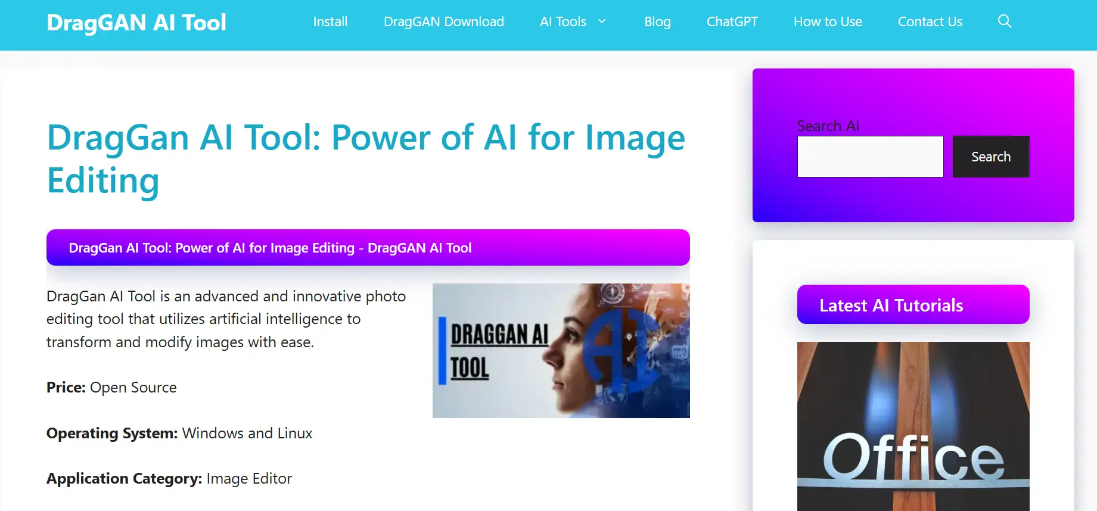
Task: Click the main article title heading
Action: point(366,159)
